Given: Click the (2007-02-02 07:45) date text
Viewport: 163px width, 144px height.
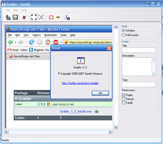Looking at the screenshot, I should tap(63, 105).
